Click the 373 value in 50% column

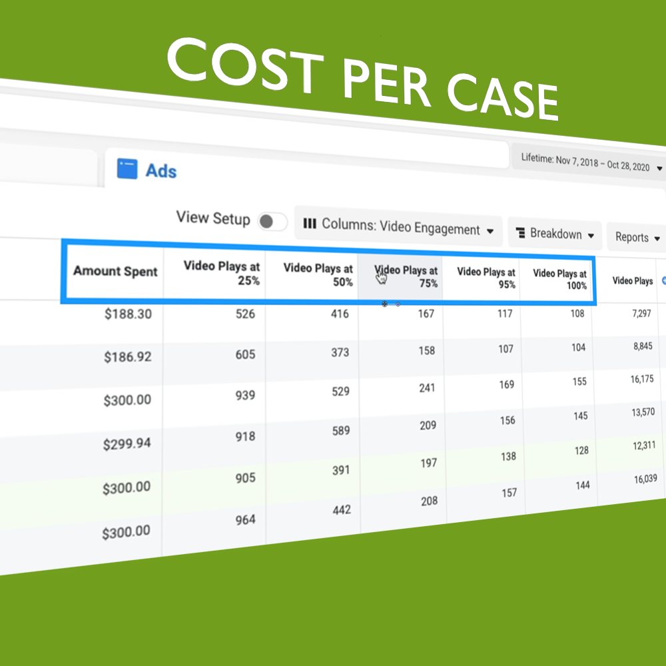tap(340, 352)
